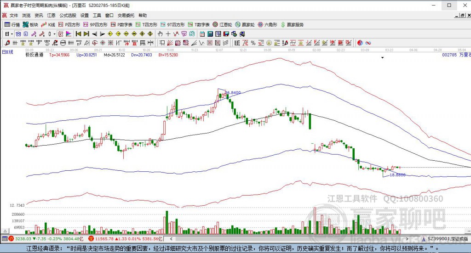Click the 极反通道 indicator label
Viewport: 471px width, 253px height.
[34, 55]
